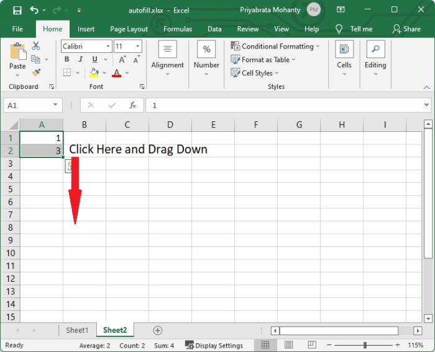The width and height of the screenshot is (435, 352).
Task: Expand the Paste options arrow
Action: 17,75
